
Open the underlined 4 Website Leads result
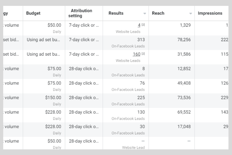point(139,25)
